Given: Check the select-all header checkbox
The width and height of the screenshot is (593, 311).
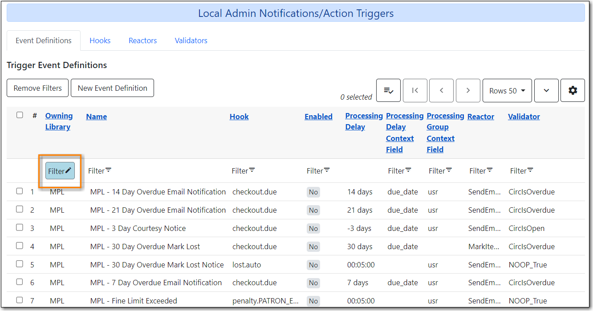Looking at the screenshot, I should [20, 115].
